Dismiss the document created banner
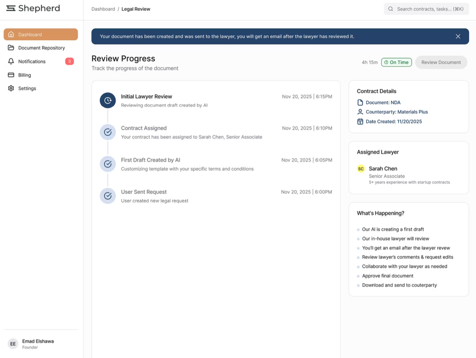This screenshot has width=476, height=358. (458, 37)
